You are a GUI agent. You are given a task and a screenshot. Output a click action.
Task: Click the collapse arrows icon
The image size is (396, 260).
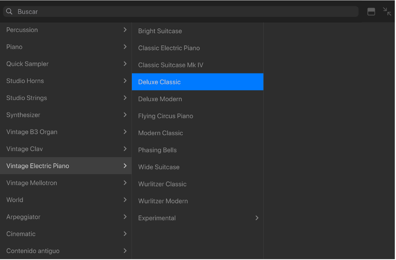point(387,11)
